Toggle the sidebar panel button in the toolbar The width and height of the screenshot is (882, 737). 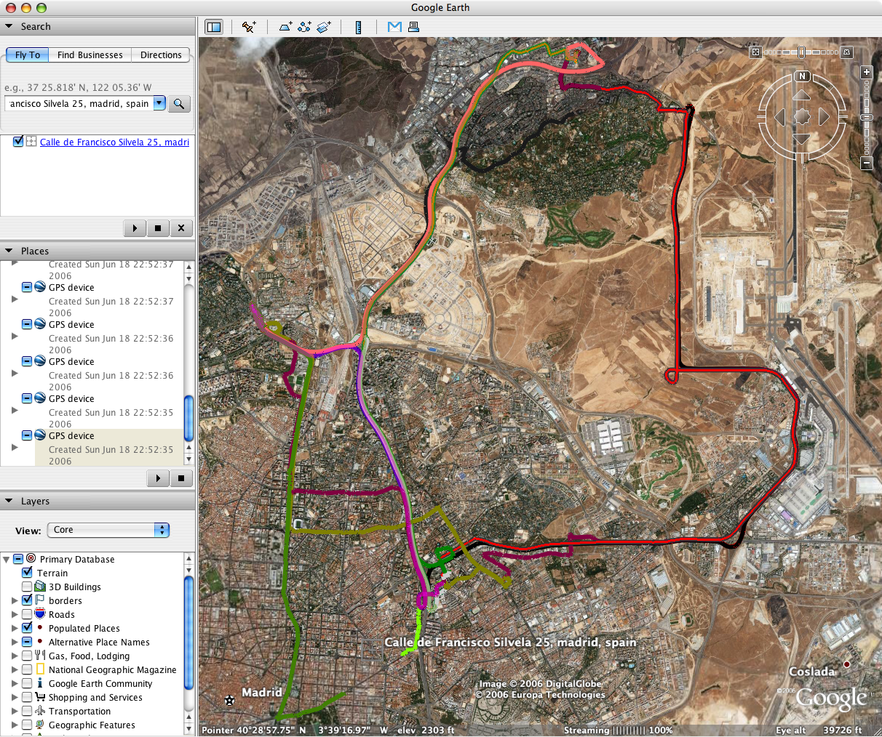coord(214,27)
